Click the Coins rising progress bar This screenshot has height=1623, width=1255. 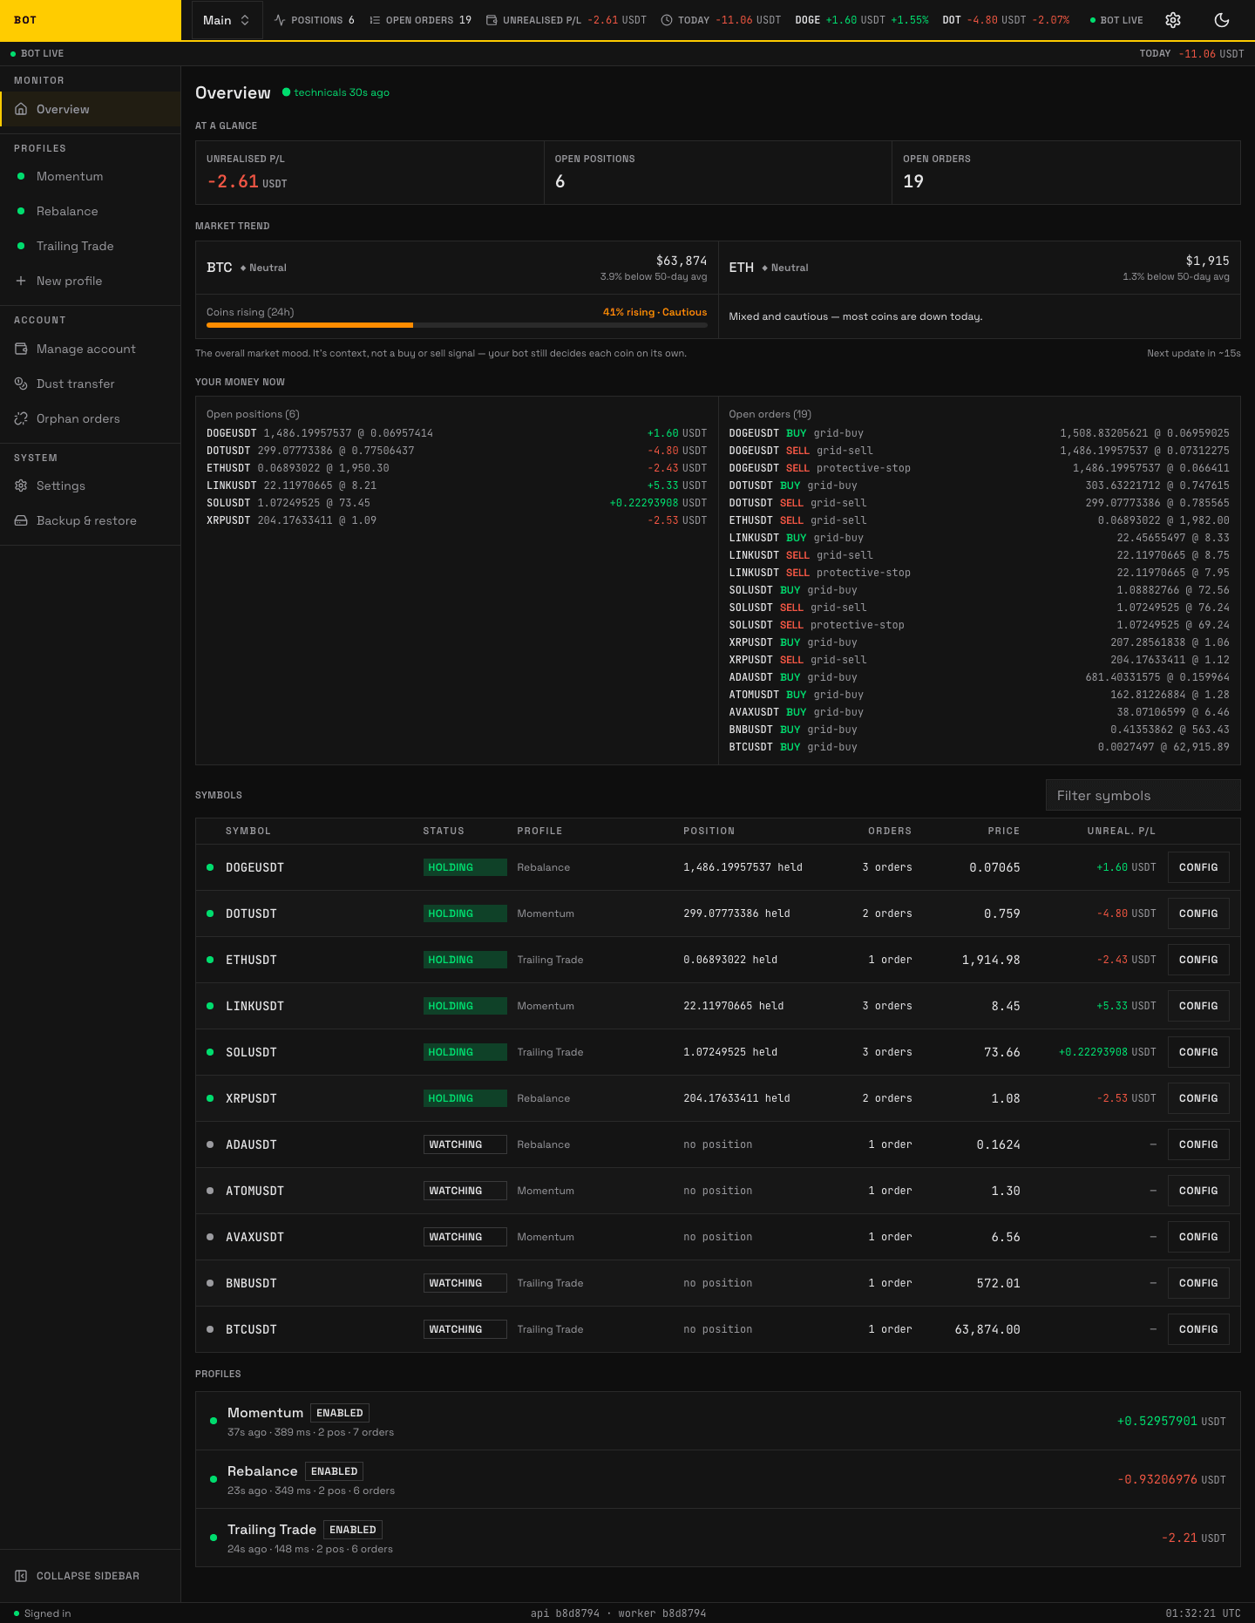457,325
